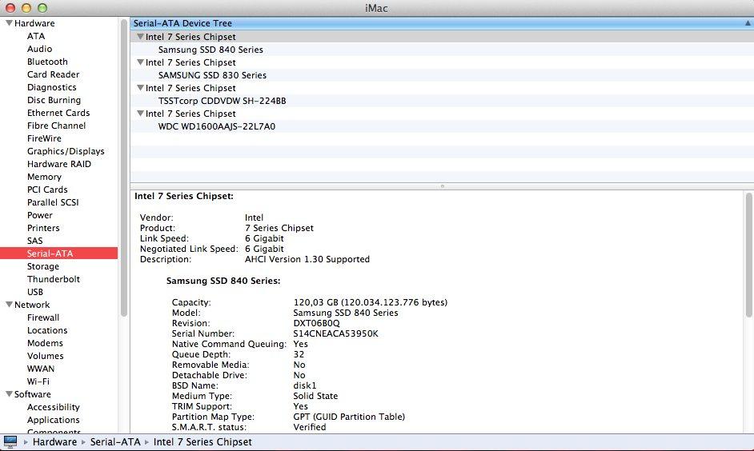Collapse the Hardware section in the sidebar

pyautogui.click(x=9, y=23)
